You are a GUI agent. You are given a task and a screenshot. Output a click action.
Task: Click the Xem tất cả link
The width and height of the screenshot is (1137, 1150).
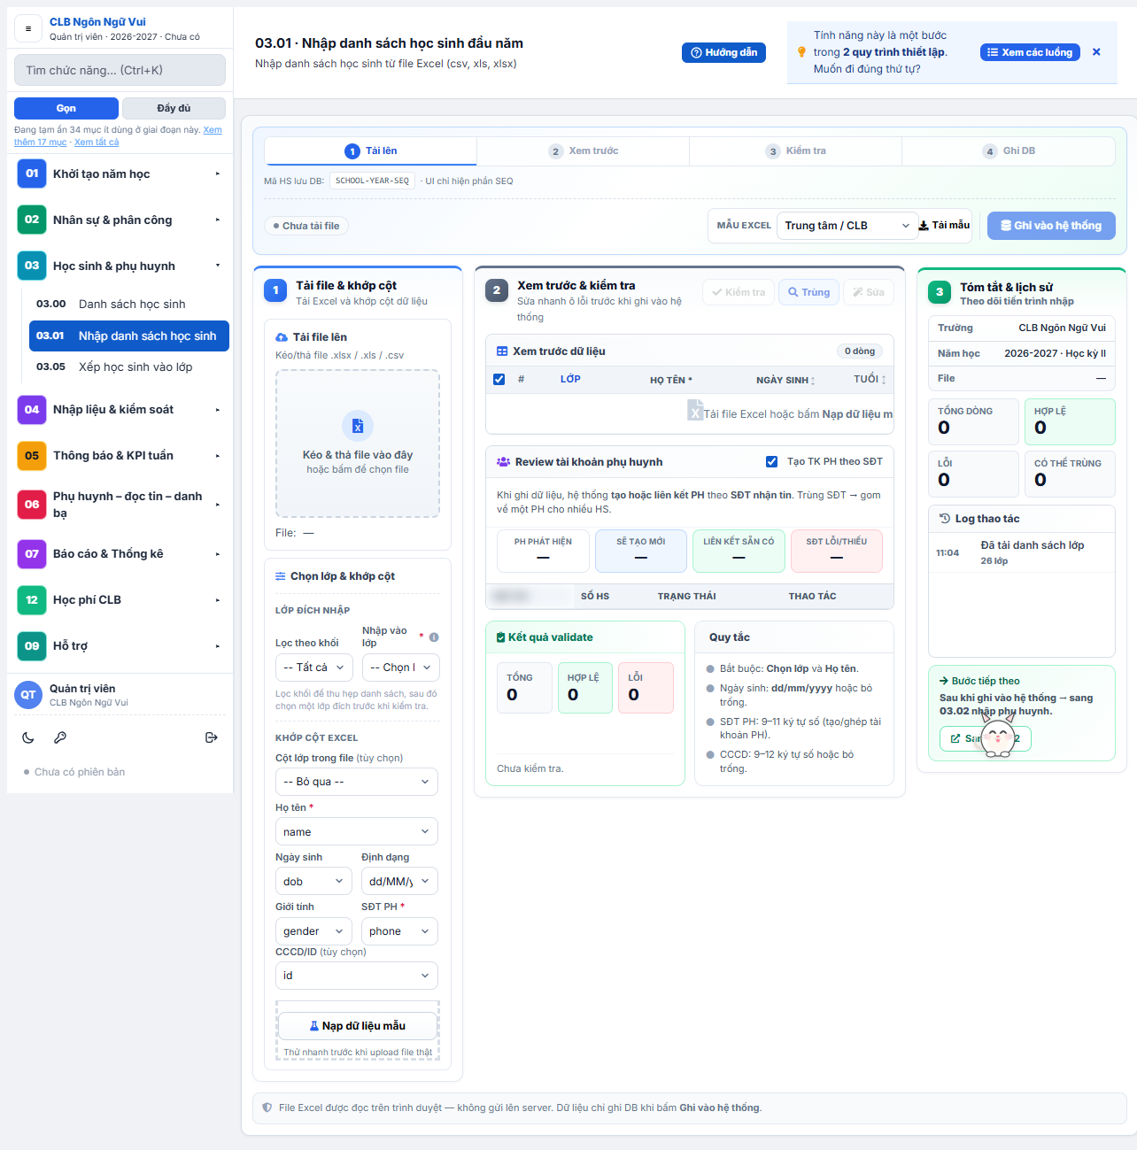click(x=97, y=142)
